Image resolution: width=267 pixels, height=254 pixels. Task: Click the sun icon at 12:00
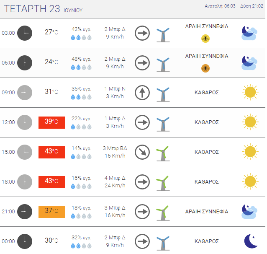click(x=250, y=122)
